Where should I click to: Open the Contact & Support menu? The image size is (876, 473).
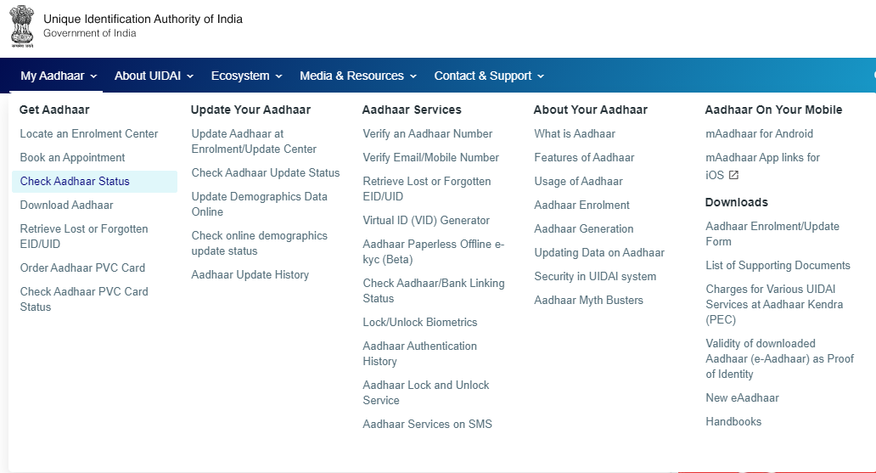coord(489,76)
